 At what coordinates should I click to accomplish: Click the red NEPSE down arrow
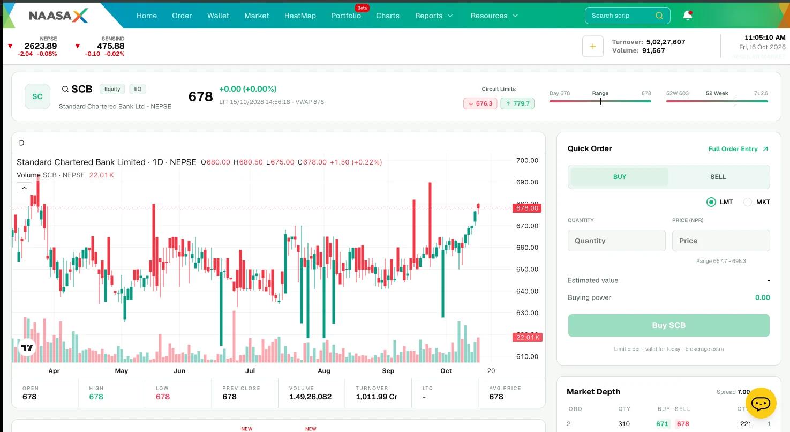tap(10, 46)
